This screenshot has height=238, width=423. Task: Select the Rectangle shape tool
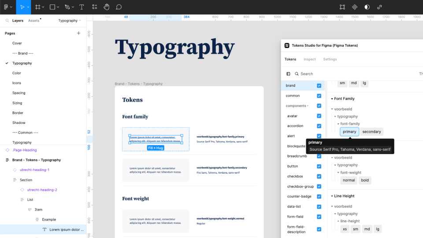coord(52,7)
